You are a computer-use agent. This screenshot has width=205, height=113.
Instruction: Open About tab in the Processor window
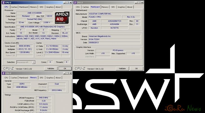pos(58,7)
